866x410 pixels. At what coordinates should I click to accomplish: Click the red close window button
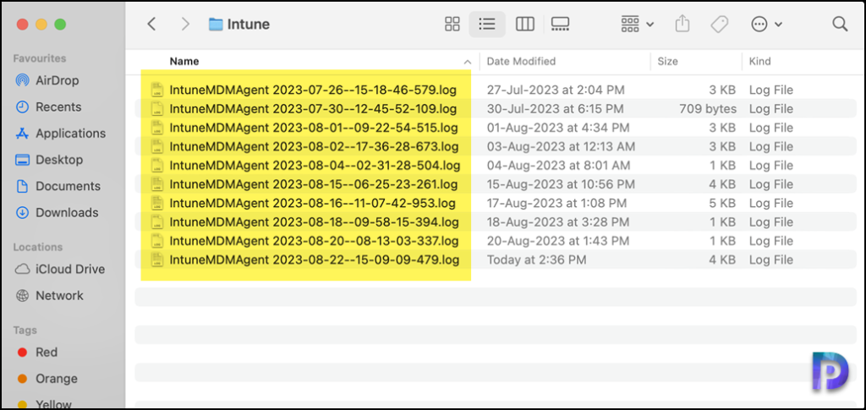tap(22, 25)
